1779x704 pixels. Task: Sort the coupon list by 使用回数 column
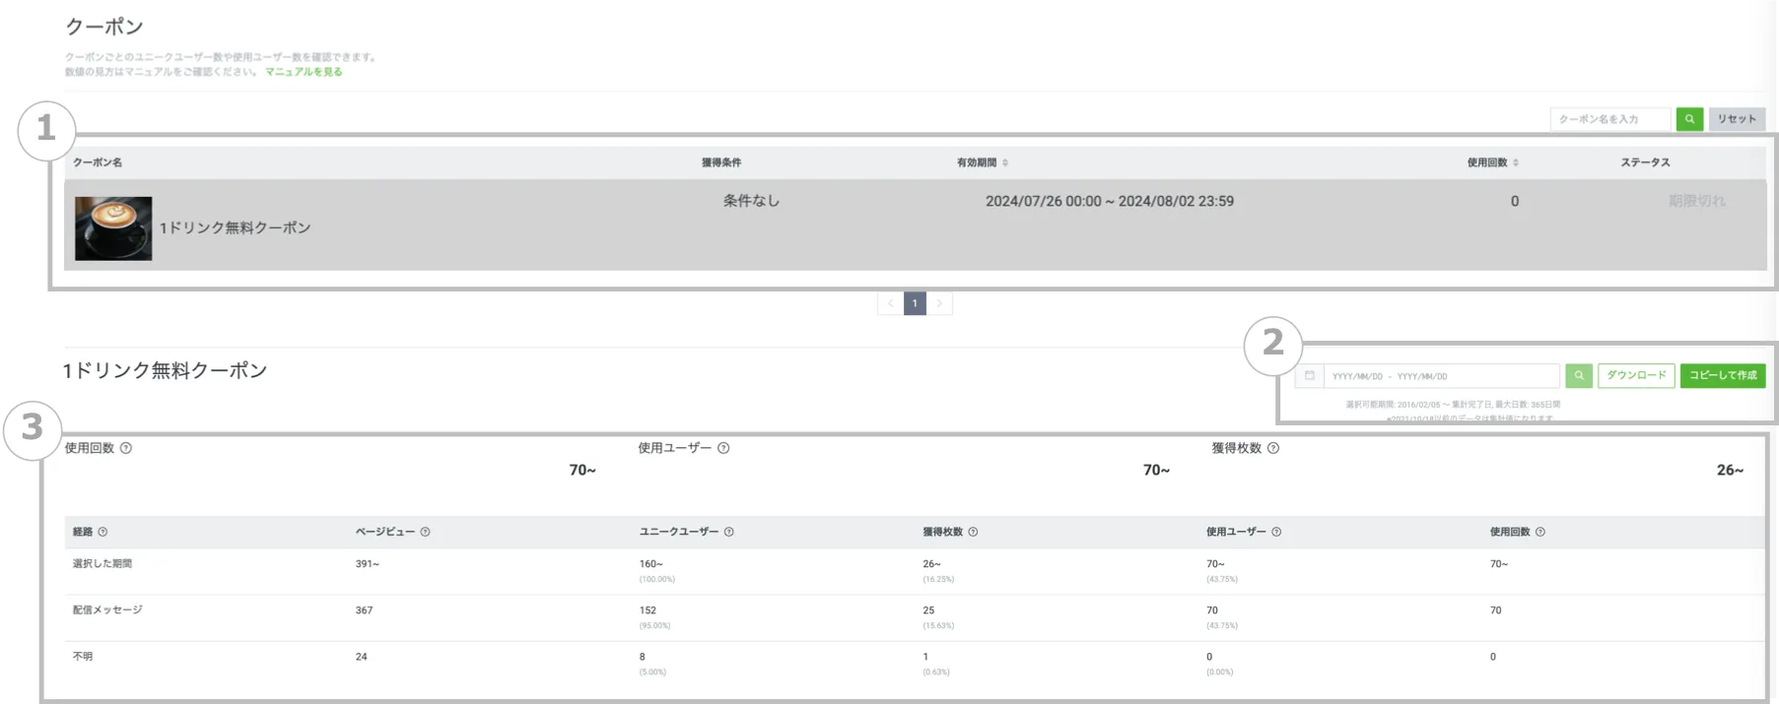tap(1515, 162)
